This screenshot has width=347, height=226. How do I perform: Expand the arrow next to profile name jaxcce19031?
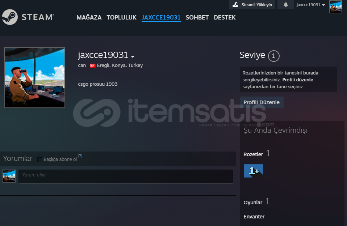(133, 57)
